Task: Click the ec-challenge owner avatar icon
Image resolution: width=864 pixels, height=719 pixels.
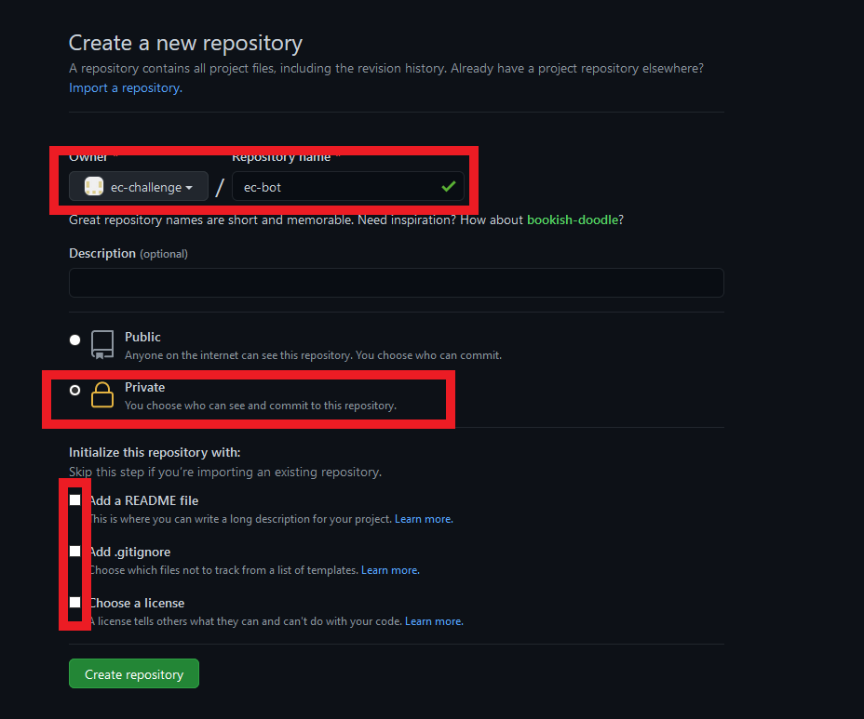Action: coord(93,187)
